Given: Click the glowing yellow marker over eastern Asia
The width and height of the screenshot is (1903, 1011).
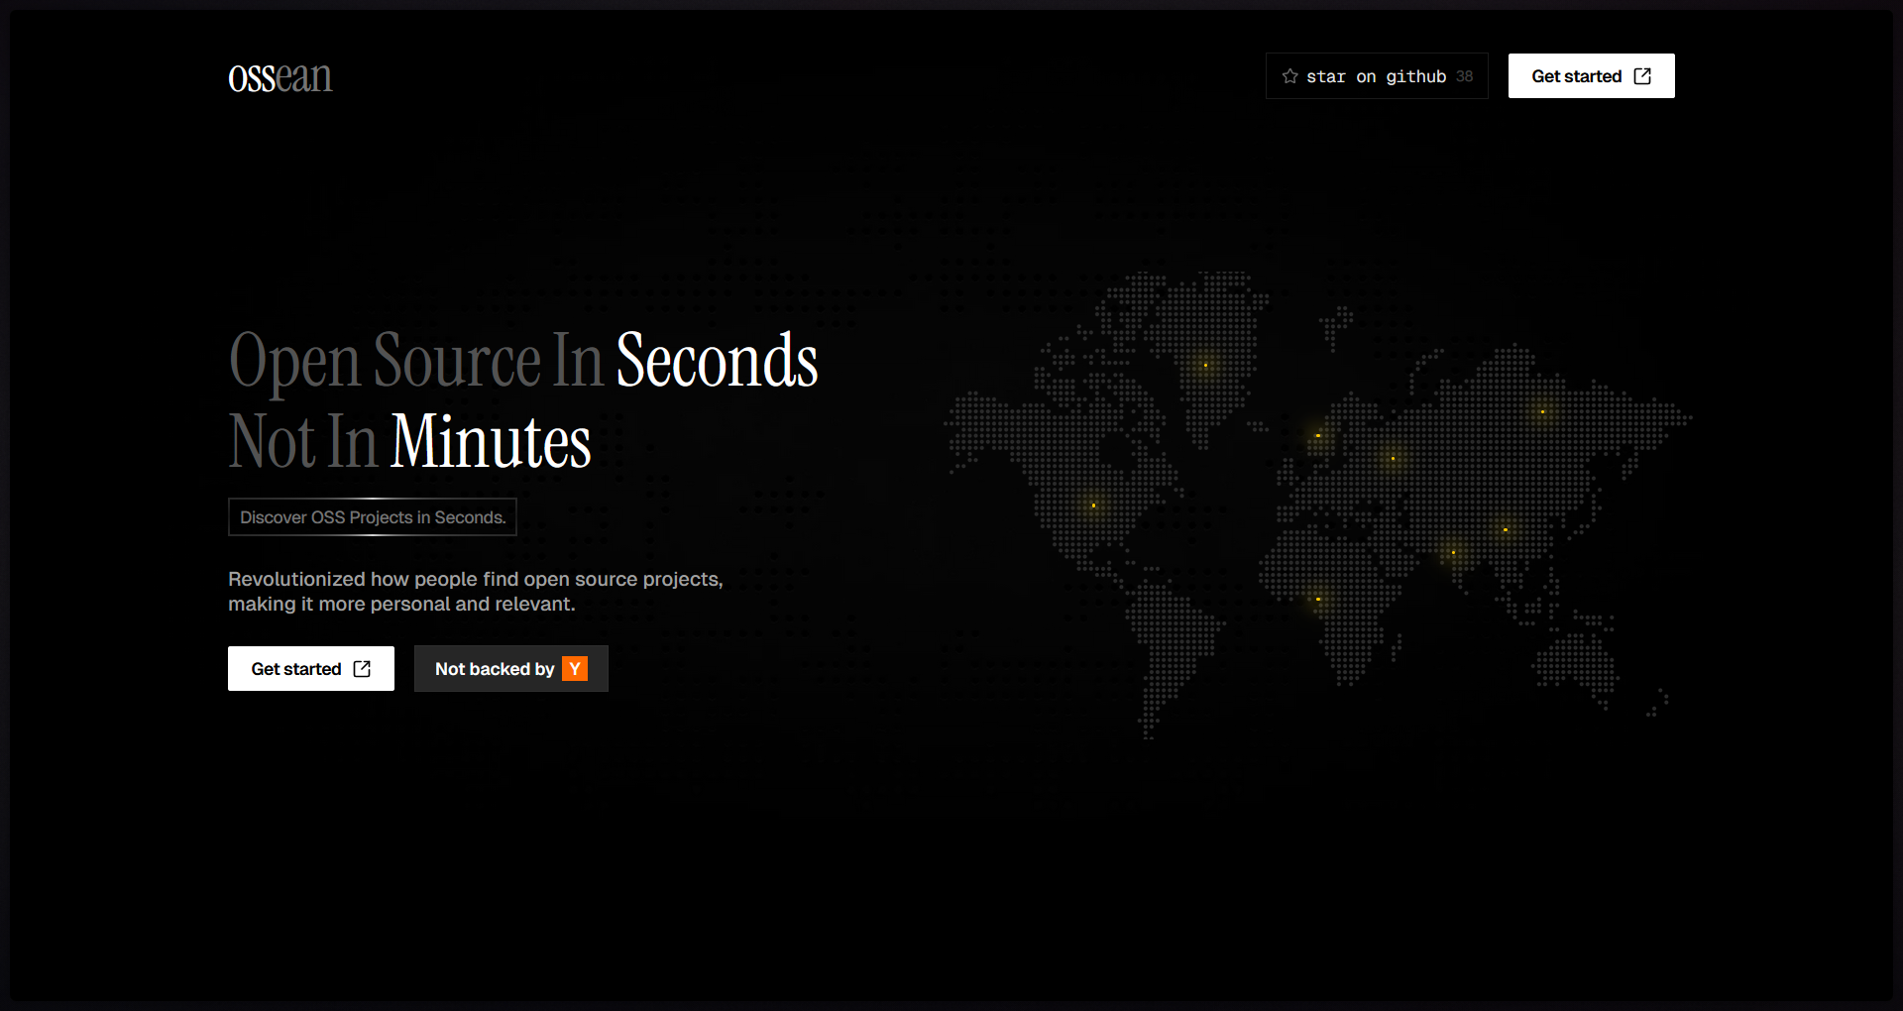Looking at the screenshot, I should (1540, 410).
